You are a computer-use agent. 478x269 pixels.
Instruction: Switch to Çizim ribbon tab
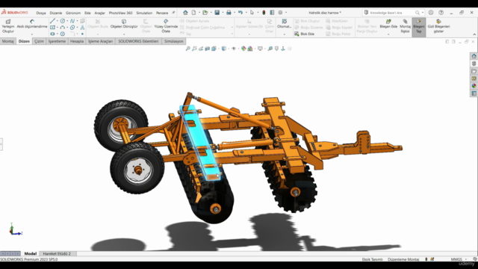39,41
